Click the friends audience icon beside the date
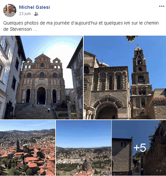Screen dimensions: 166x176 36,14
